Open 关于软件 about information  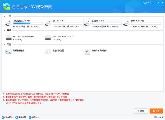coord(34,118)
